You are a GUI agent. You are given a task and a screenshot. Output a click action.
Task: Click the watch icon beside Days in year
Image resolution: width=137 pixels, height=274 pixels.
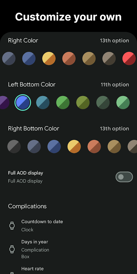(12, 249)
